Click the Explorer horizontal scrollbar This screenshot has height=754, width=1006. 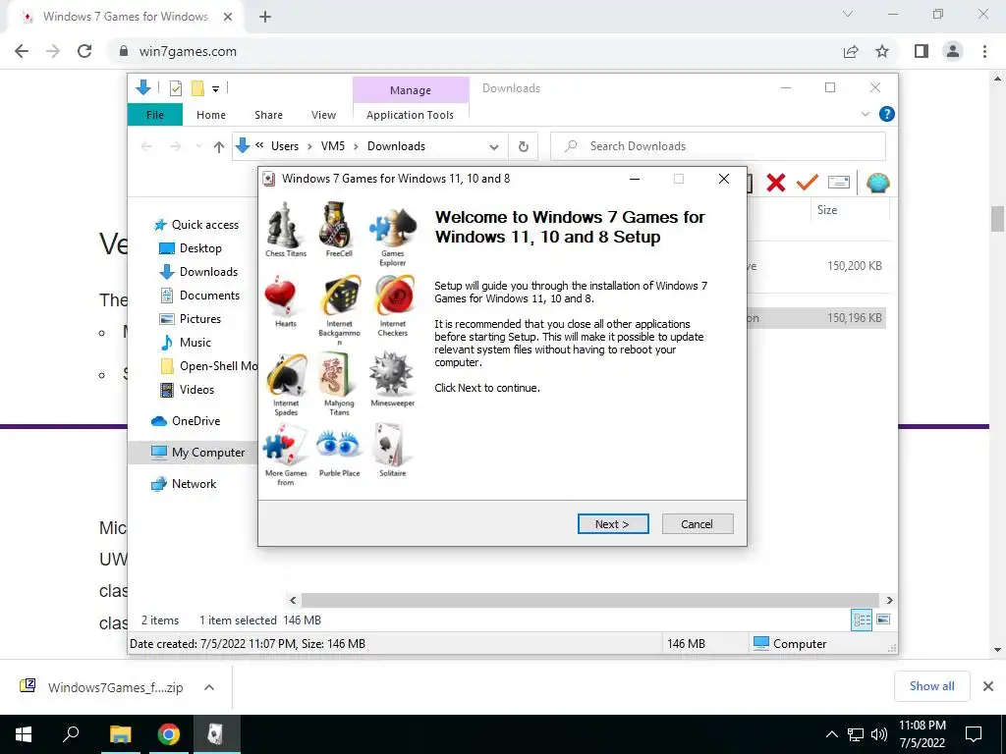click(x=589, y=600)
